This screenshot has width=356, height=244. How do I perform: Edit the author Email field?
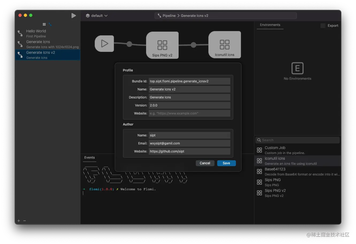point(189,143)
